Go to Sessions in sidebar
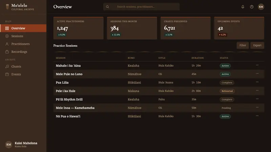 [23, 36]
